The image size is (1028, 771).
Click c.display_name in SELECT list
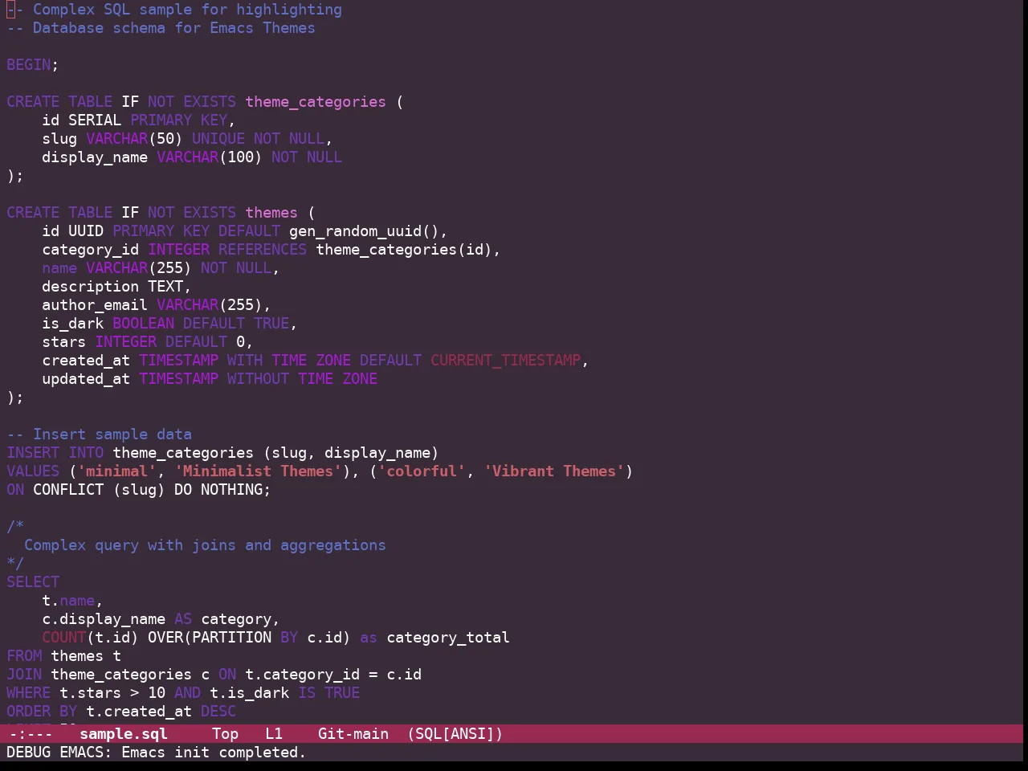104,618
